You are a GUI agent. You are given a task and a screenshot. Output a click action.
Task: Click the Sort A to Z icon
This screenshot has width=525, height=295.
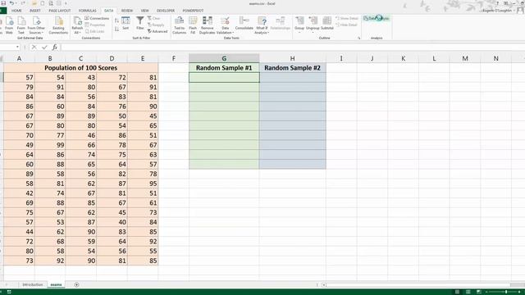pyautogui.click(x=116, y=20)
